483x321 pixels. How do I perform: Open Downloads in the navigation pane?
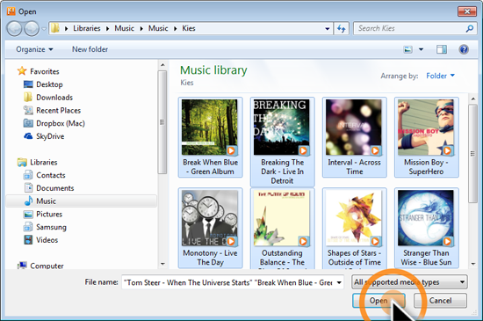[x=54, y=97]
